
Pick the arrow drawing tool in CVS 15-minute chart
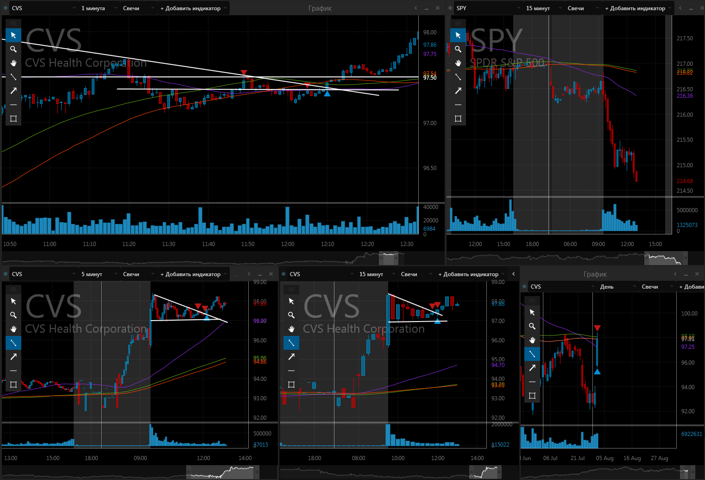pyautogui.click(x=291, y=357)
